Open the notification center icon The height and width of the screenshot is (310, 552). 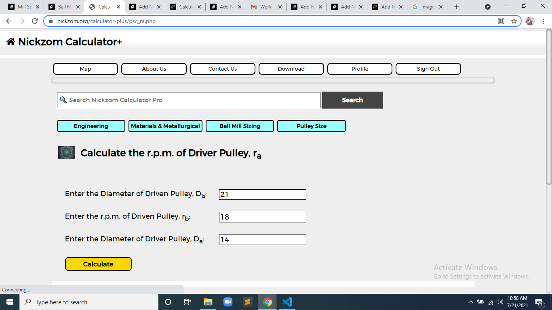pyautogui.click(x=539, y=302)
